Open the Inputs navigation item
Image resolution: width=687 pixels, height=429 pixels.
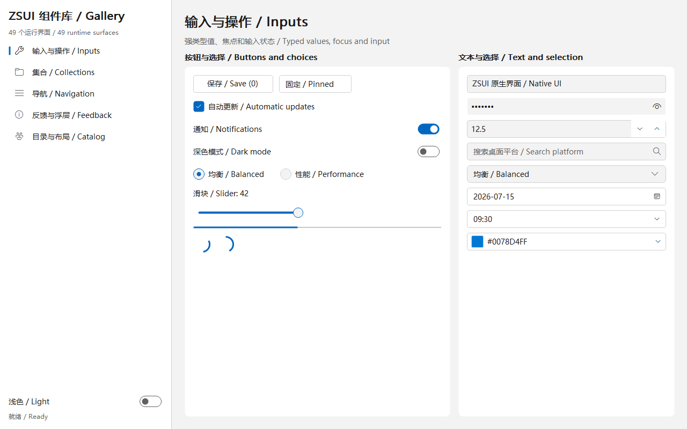[86, 51]
